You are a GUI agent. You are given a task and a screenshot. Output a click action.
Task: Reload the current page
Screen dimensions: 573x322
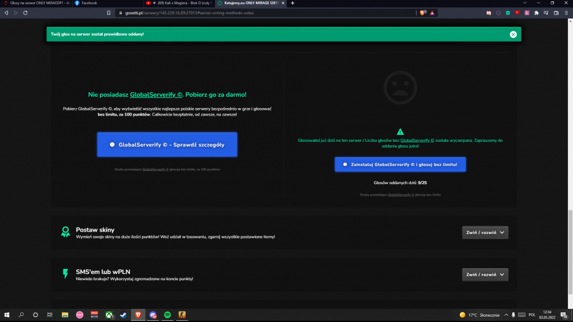click(25, 13)
